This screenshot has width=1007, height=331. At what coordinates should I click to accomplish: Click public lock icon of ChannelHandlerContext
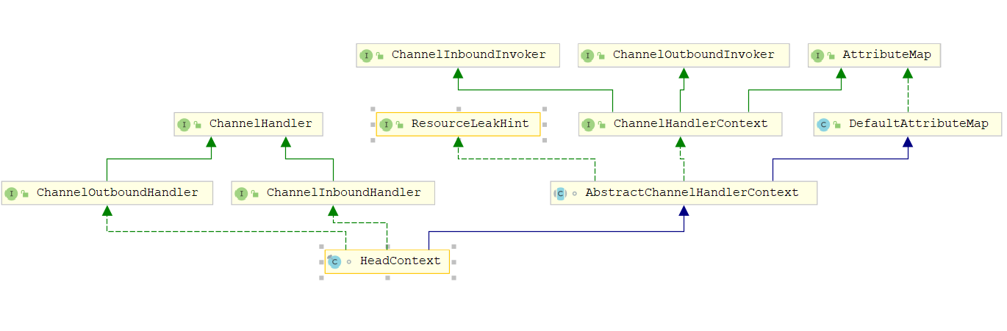(602, 125)
